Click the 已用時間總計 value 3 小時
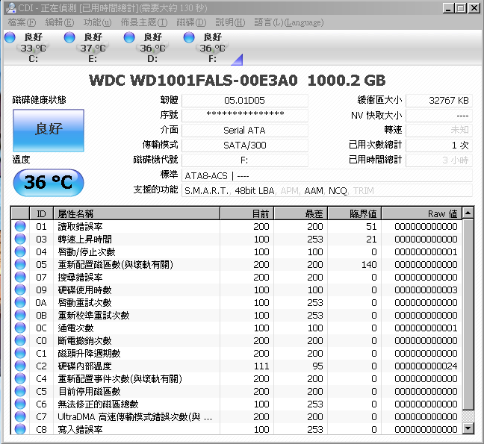 tap(439, 160)
